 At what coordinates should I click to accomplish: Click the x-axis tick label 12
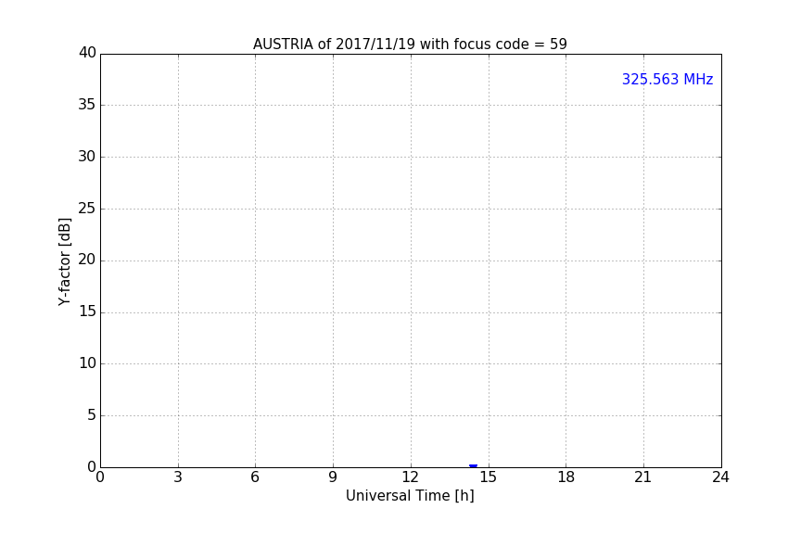[x=410, y=477]
